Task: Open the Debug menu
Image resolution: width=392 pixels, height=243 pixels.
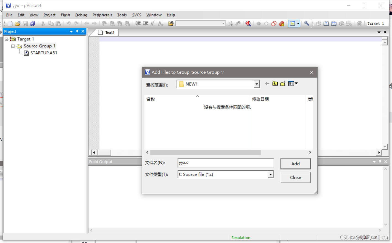Action: pos(81,15)
